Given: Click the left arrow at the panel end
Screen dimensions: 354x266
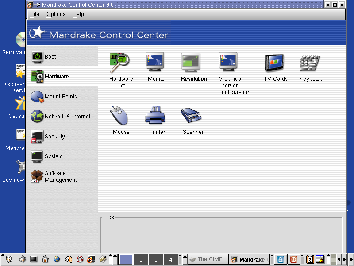Looking at the screenshot, I should (339, 259).
